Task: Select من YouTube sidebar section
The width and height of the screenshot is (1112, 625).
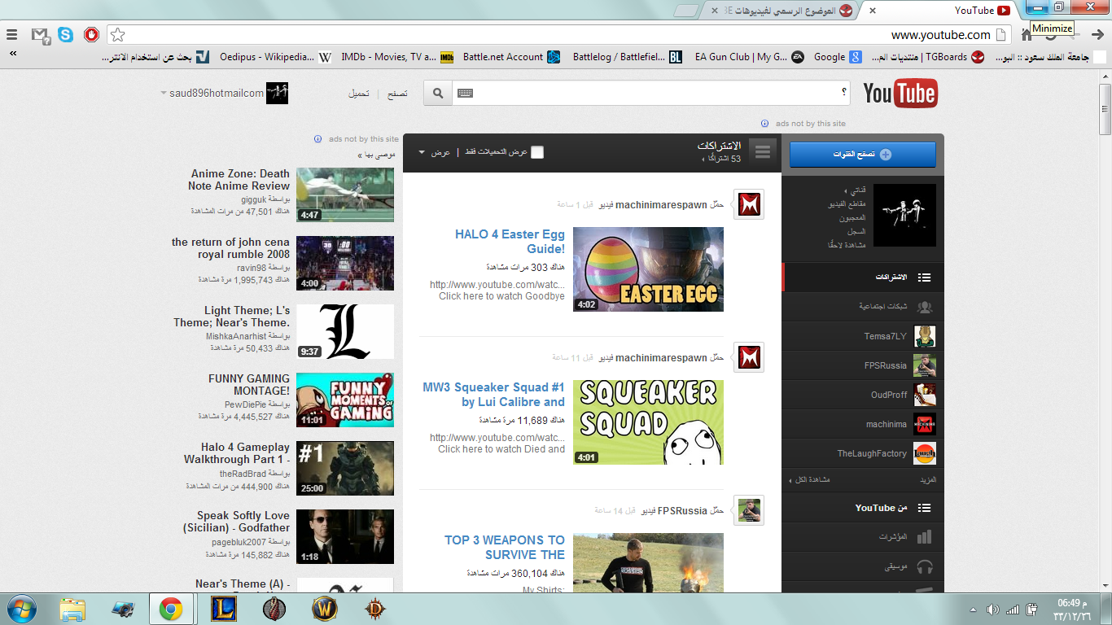Action: (x=864, y=508)
